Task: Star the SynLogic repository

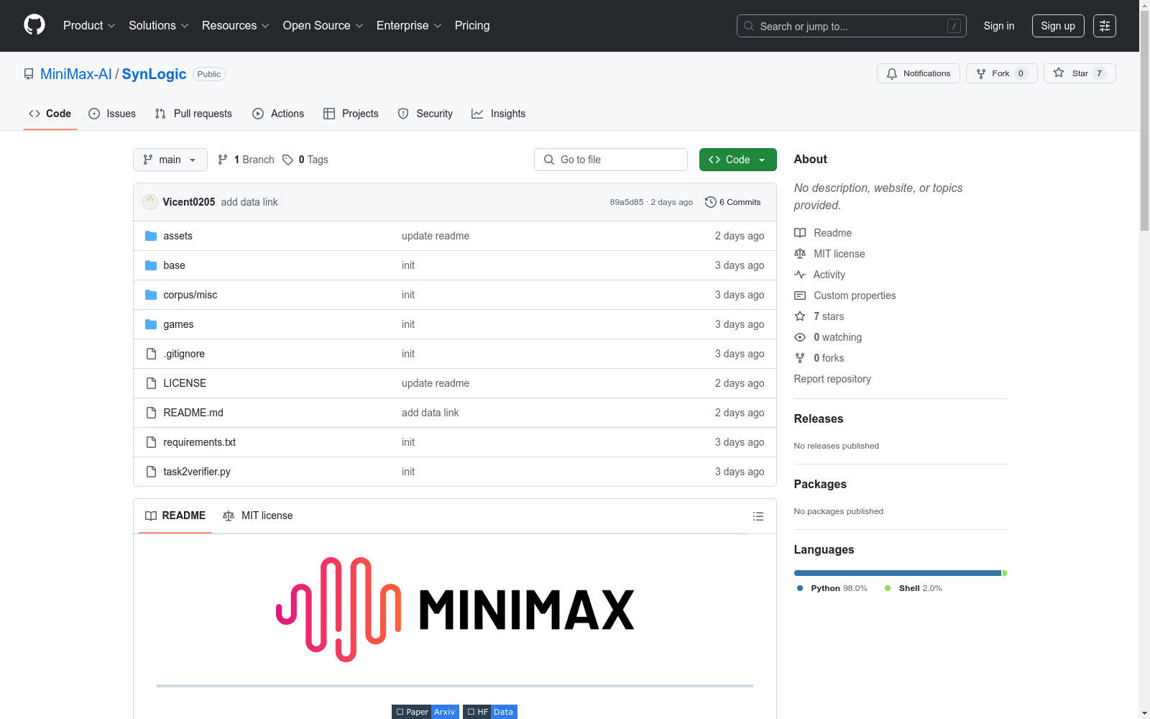Action: click(x=1080, y=73)
